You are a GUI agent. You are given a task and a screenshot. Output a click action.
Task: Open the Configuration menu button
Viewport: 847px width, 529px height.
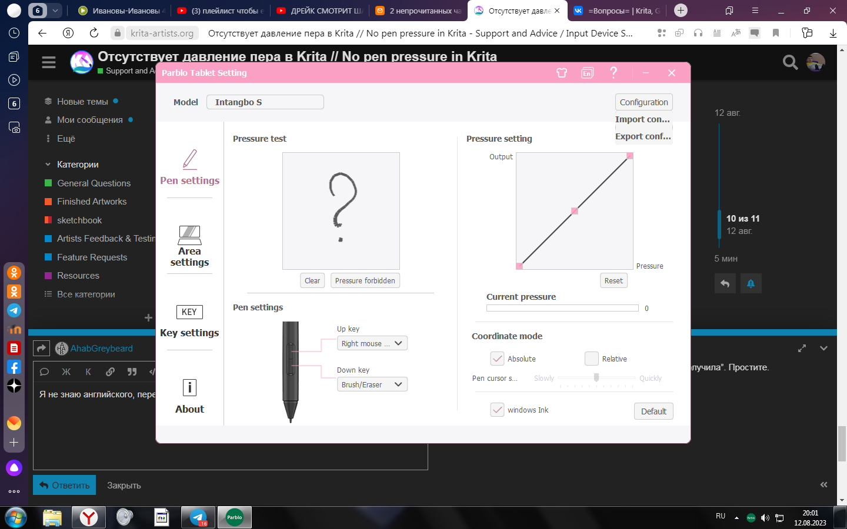643,102
